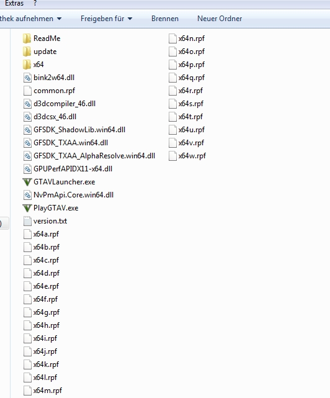Click the common.rpf file icon
This screenshot has width=330, height=398.
tap(27, 91)
